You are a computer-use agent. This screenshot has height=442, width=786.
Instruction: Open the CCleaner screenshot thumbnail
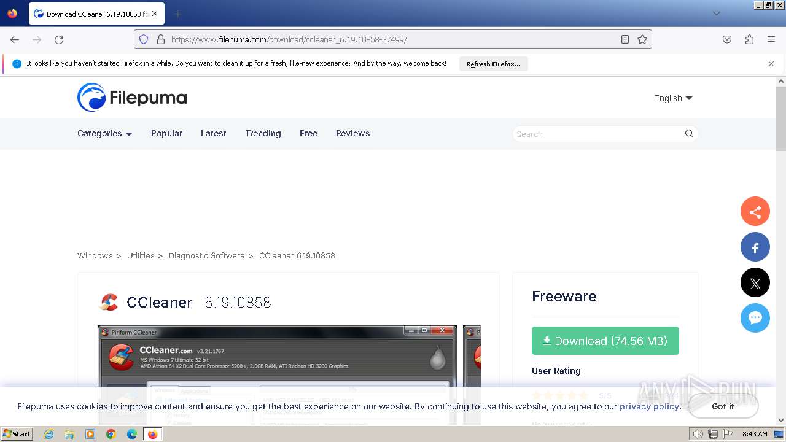point(277,374)
